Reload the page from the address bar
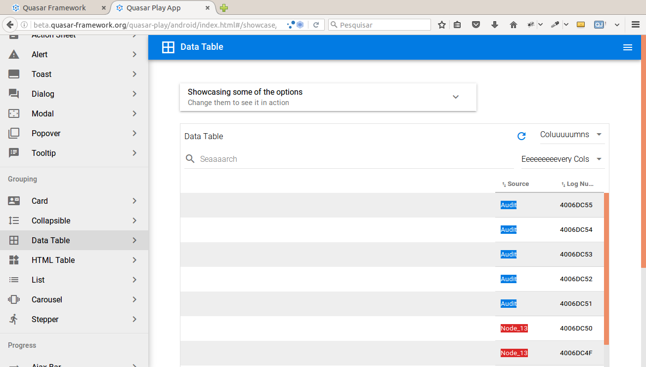The height and width of the screenshot is (367, 646). coord(316,25)
